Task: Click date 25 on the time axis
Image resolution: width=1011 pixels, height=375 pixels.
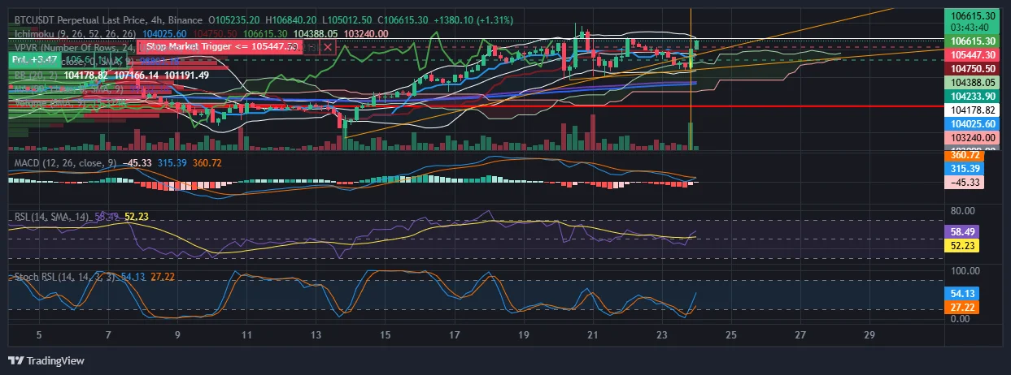Action: pyautogui.click(x=731, y=334)
